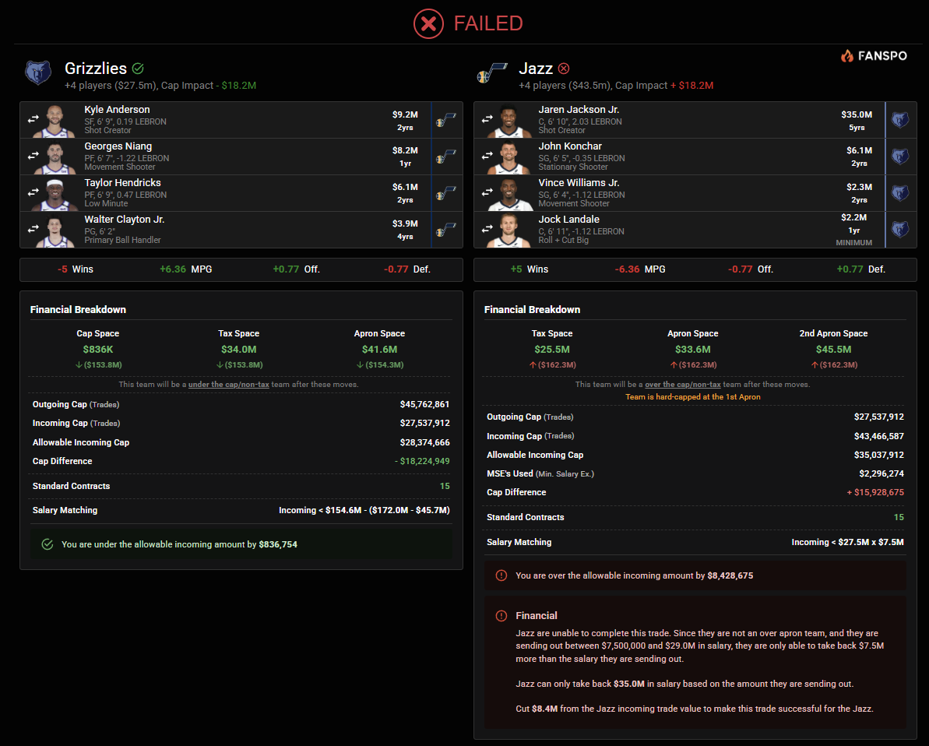Viewport: 929px width, 746px height.
Task: Click Jazz Cap Difference + $15,928,675
Action: 875,492
